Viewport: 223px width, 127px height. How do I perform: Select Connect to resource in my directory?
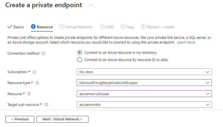(80, 52)
